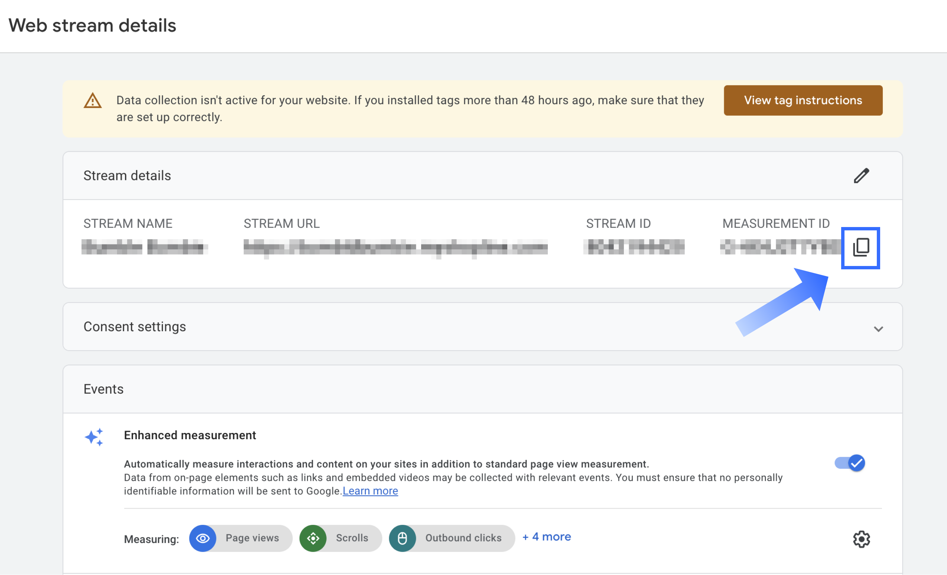Copy the Measurement ID with copy icon

pyautogui.click(x=860, y=247)
